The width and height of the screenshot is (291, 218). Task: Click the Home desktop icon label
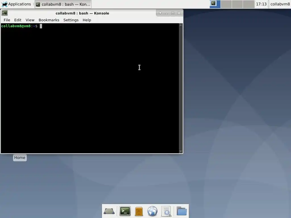tap(20, 158)
